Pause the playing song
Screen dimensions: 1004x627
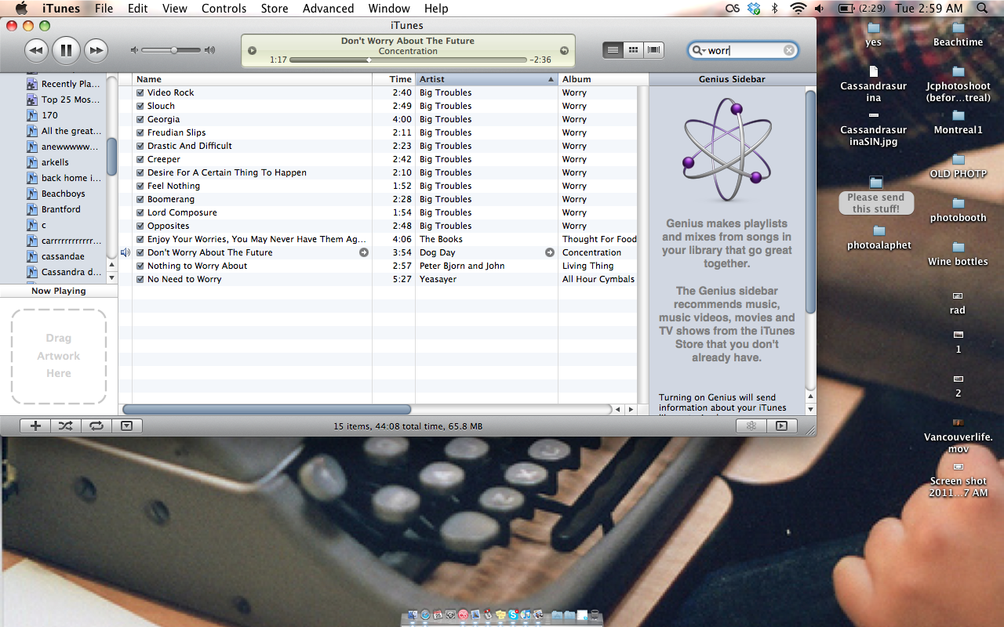(66, 52)
